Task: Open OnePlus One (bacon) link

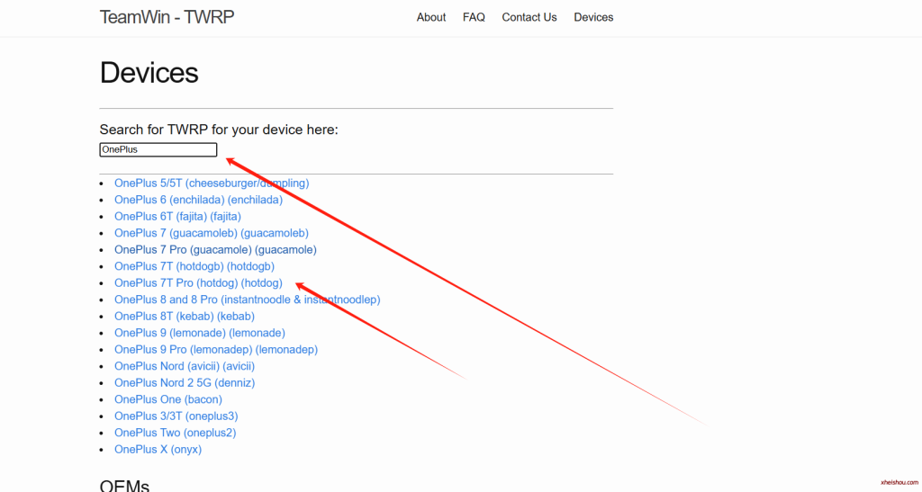Action: click(168, 399)
